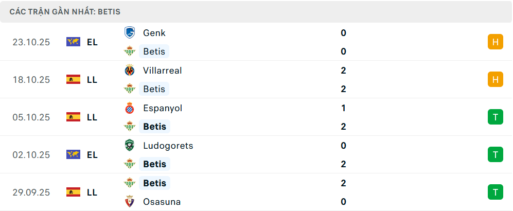Click Betis crest in the Genk match

tap(129, 51)
